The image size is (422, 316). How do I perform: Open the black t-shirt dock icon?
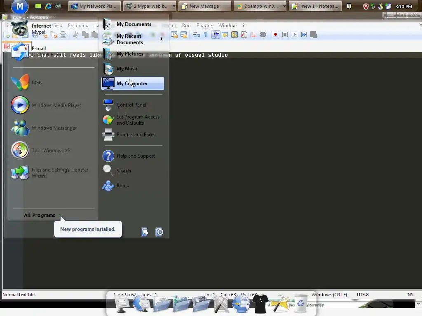tap(260, 304)
